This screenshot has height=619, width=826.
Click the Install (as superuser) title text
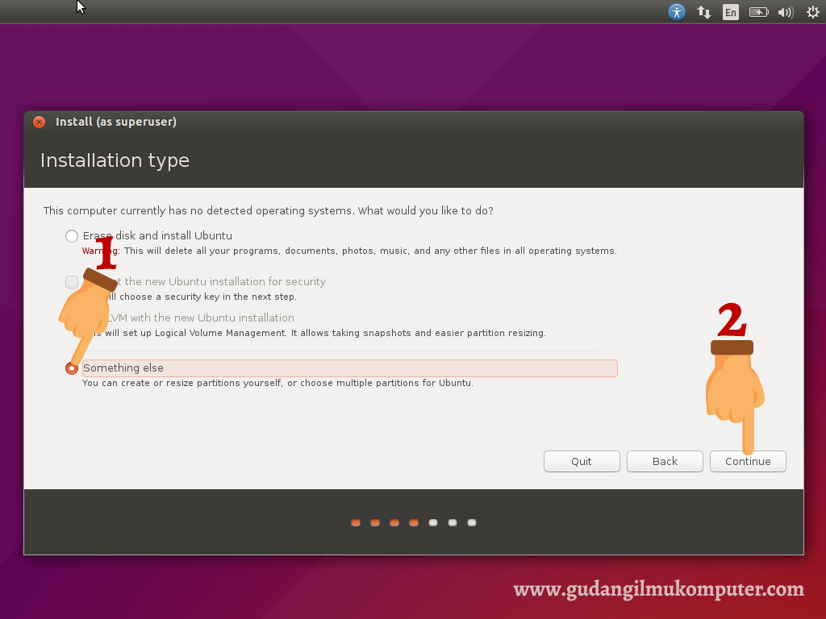116,122
